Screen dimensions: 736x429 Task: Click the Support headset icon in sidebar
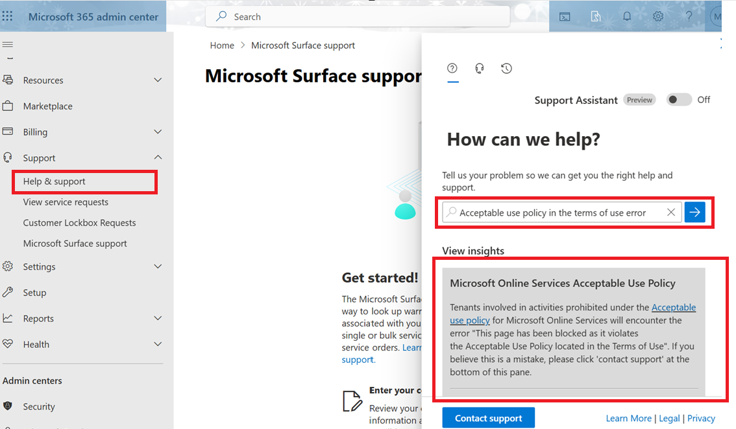[x=8, y=157]
